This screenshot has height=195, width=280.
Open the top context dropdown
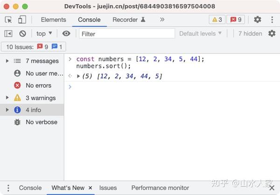44,34
